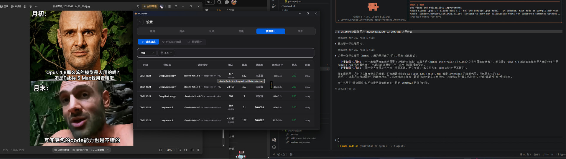Screen dimensions: 566x159
Task: Open AI设计 tool in image viewer
Action: (16, 6)
